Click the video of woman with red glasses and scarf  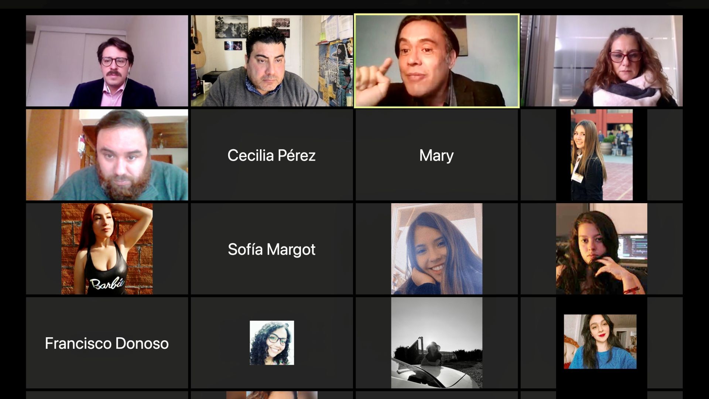click(x=602, y=61)
